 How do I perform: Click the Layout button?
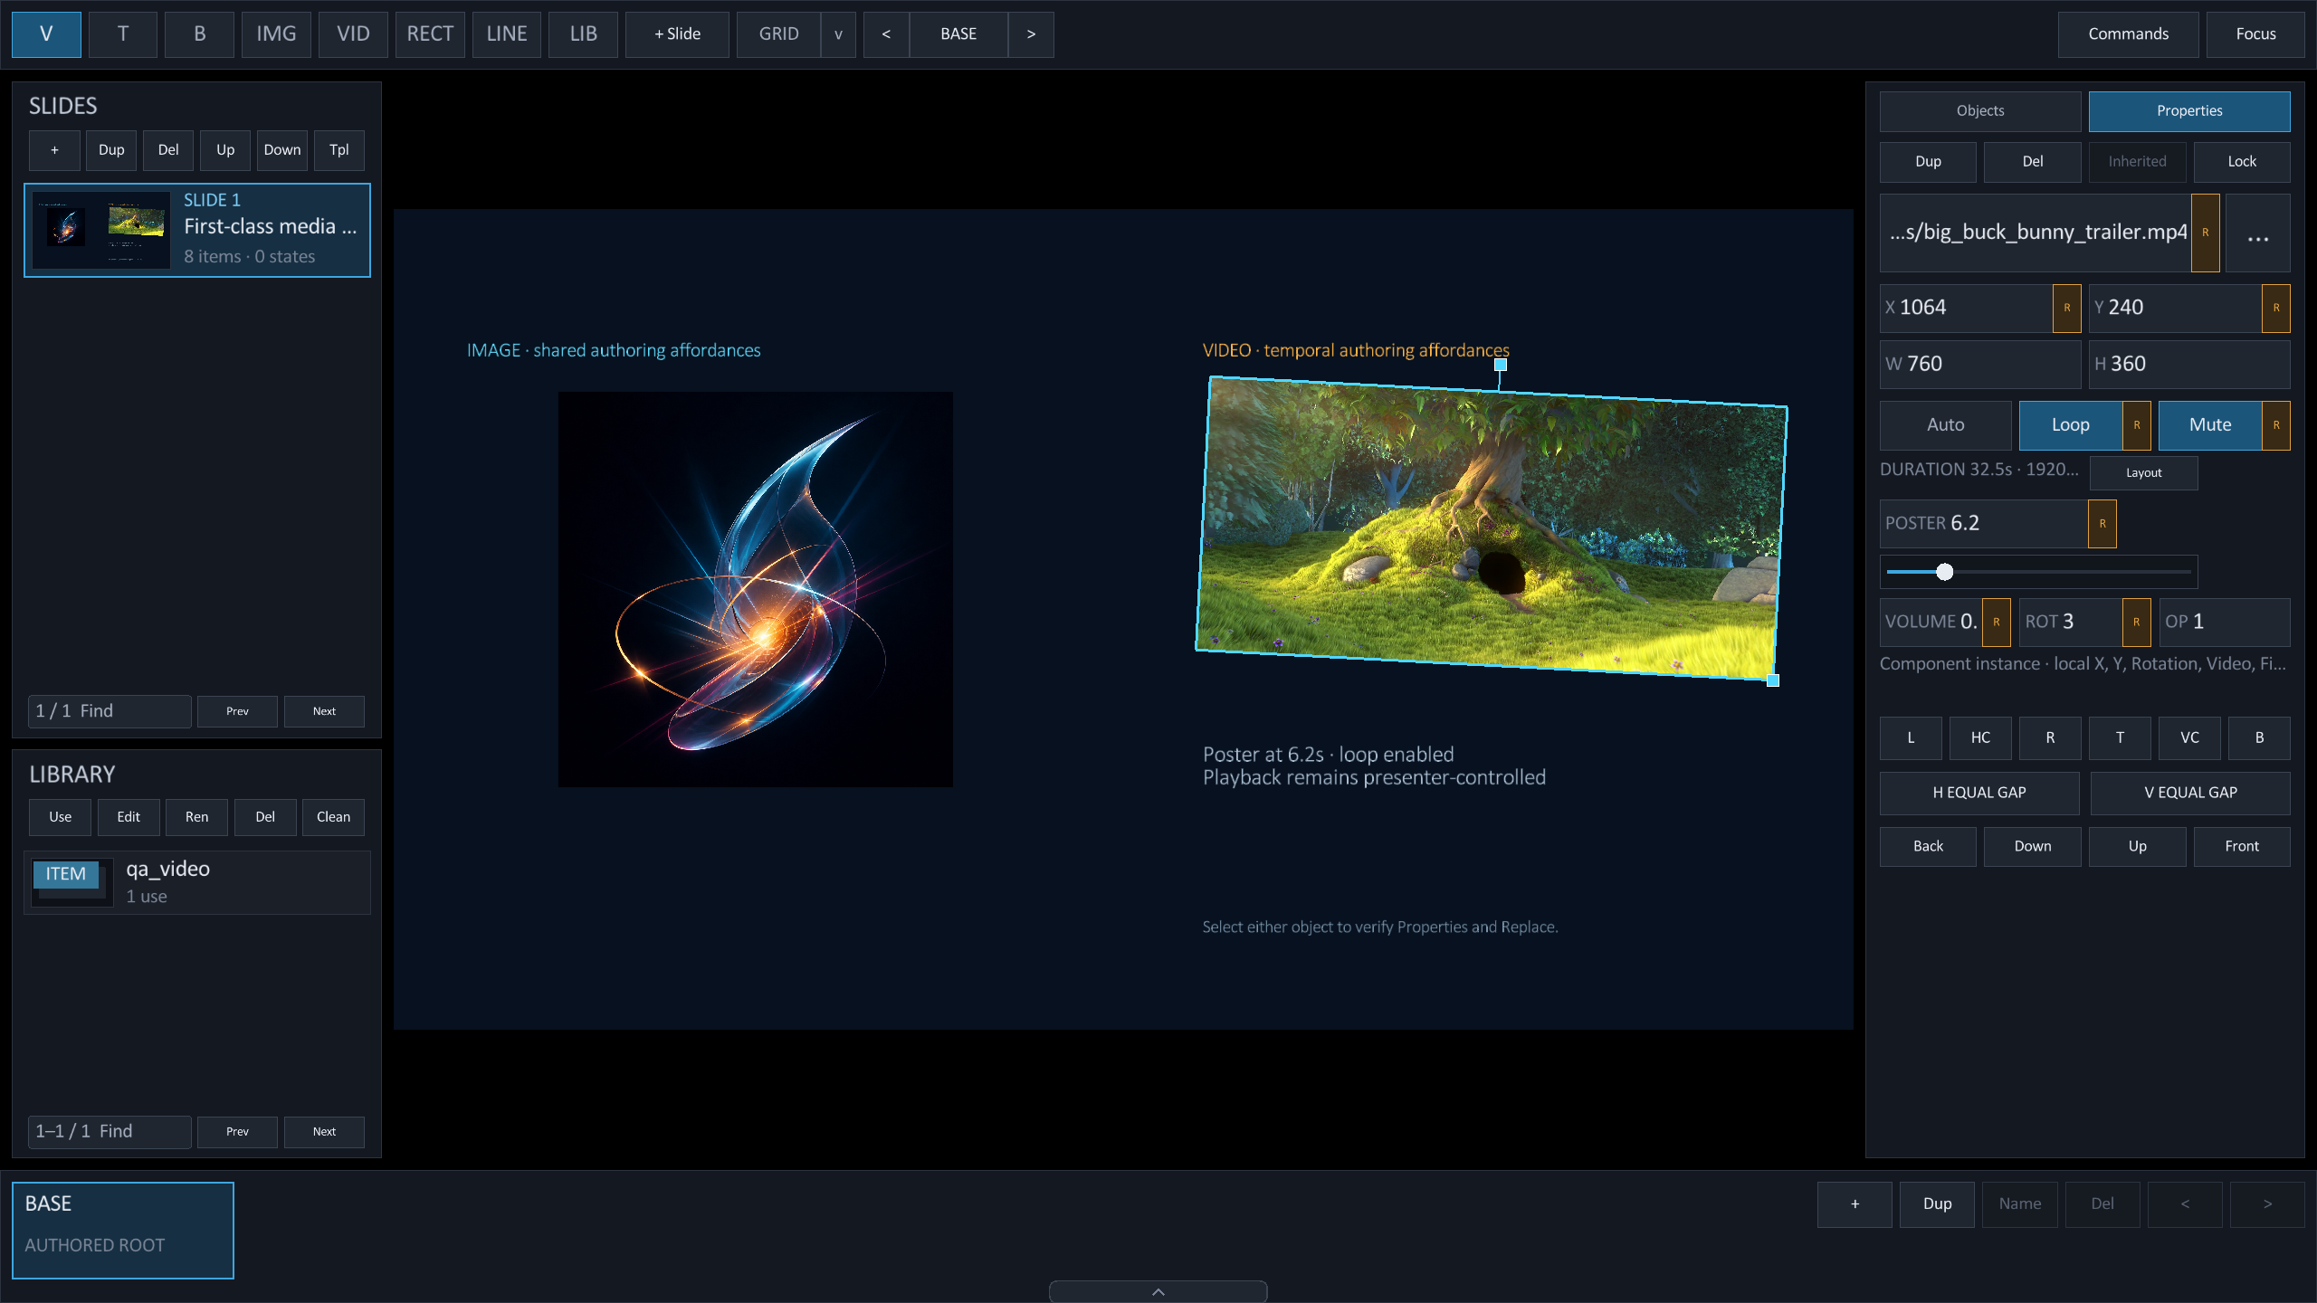pyautogui.click(x=2143, y=473)
